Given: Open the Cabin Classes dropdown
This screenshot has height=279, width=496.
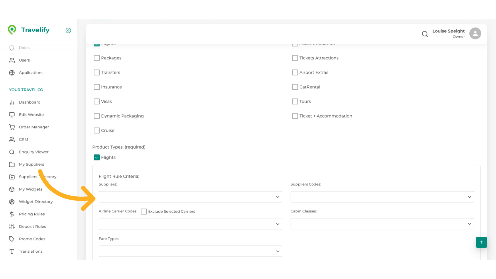Looking at the screenshot, I should (x=382, y=224).
